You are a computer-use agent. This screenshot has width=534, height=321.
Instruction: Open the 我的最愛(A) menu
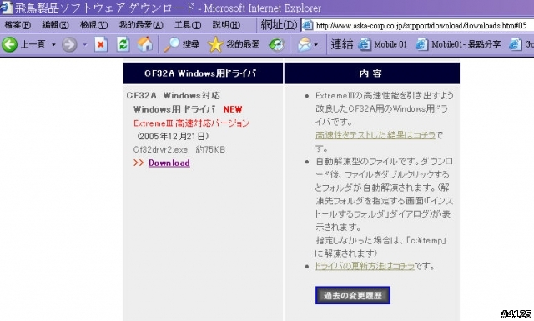coord(141,25)
